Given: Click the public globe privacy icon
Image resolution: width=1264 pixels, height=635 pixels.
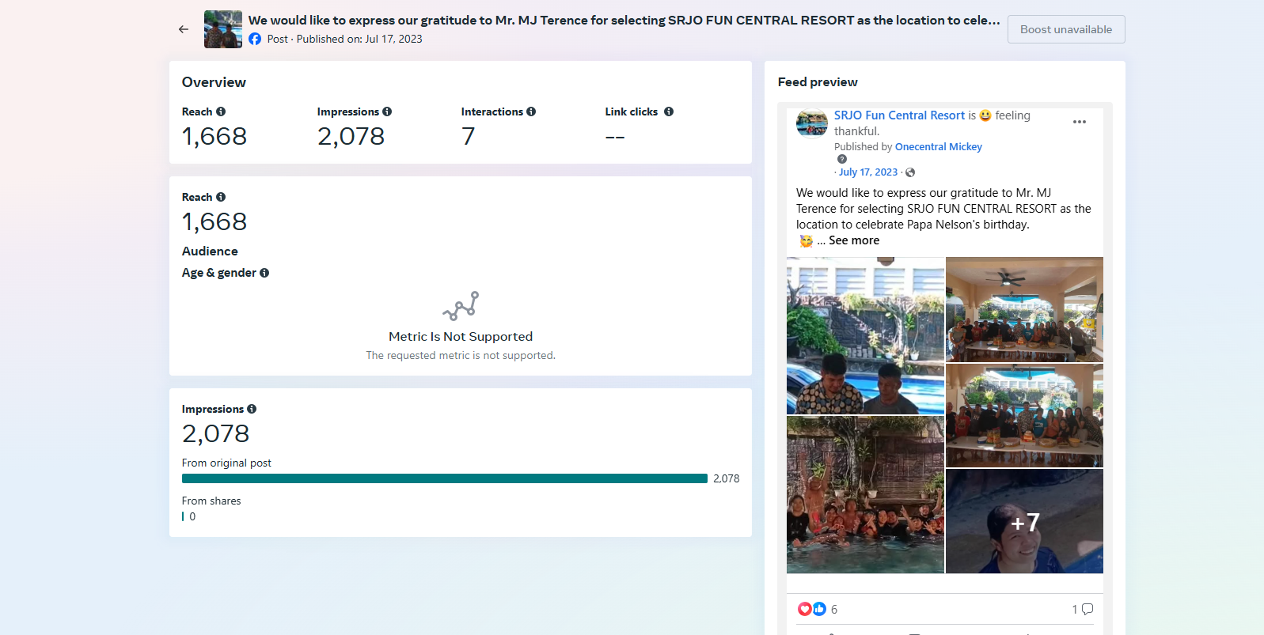Looking at the screenshot, I should tap(910, 172).
